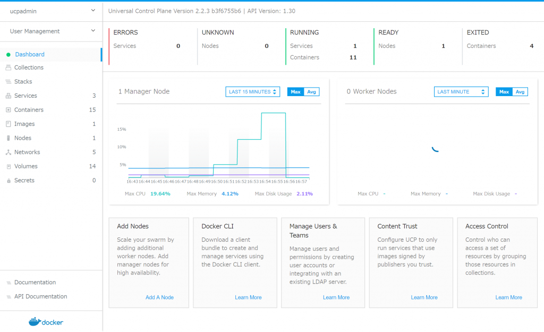
Task: Click the API Documentation icon
Action: pos(8,296)
